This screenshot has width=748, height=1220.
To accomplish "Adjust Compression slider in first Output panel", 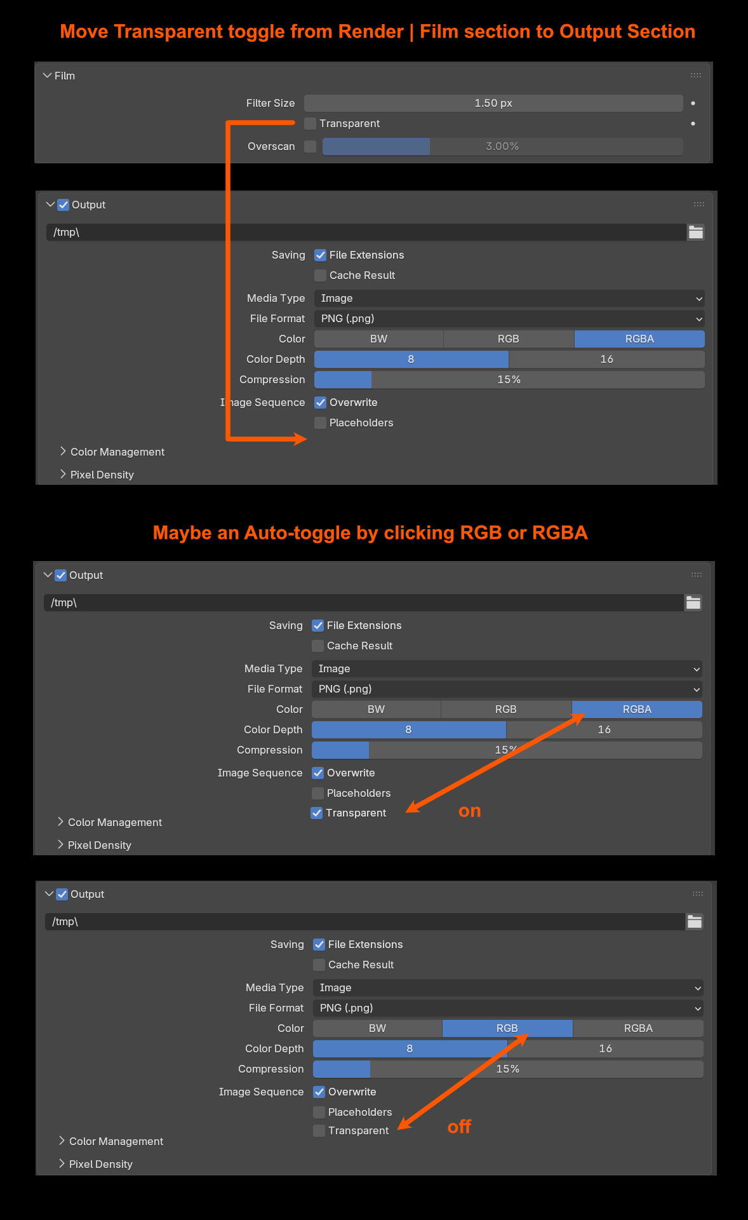I will 509,380.
